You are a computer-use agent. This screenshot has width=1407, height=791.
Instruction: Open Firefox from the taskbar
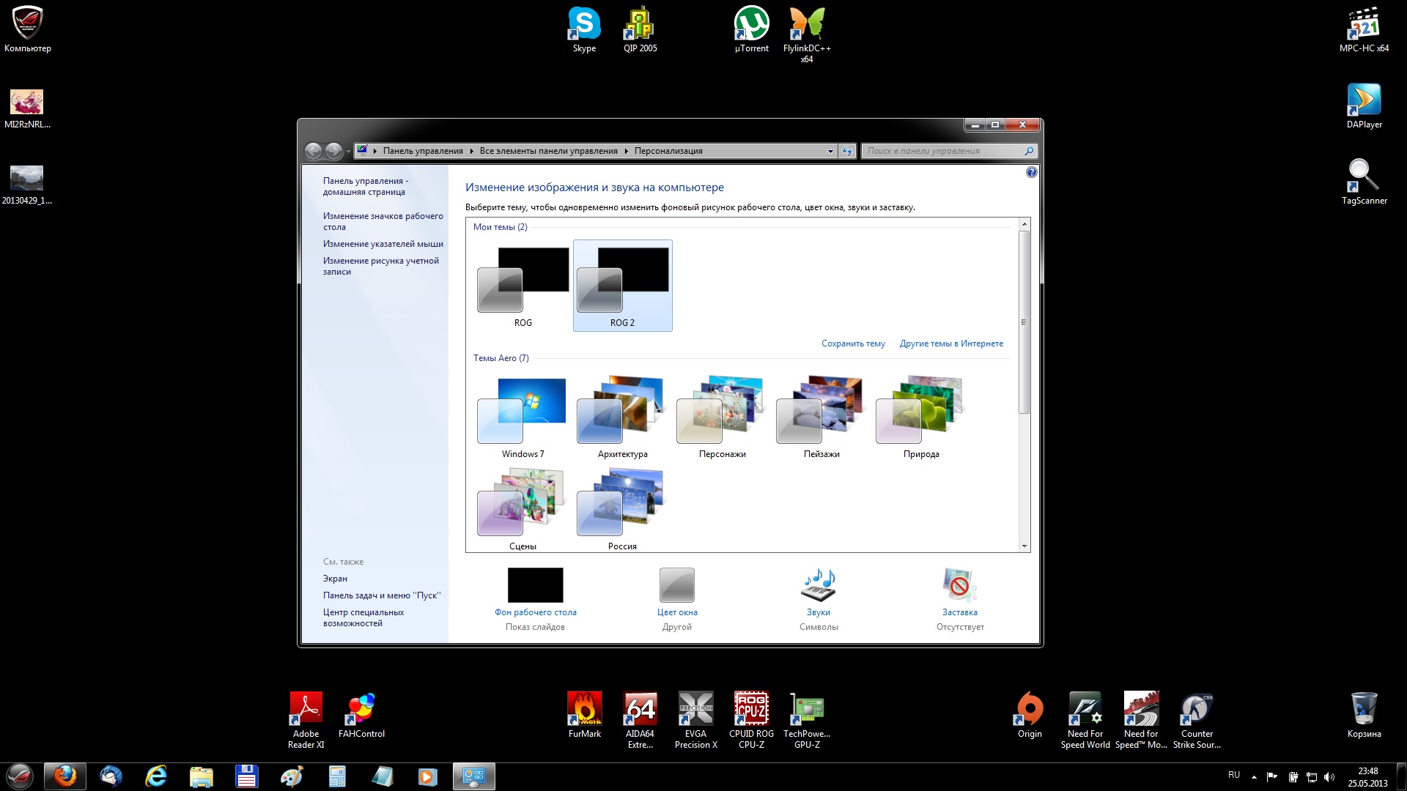(x=65, y=776)
